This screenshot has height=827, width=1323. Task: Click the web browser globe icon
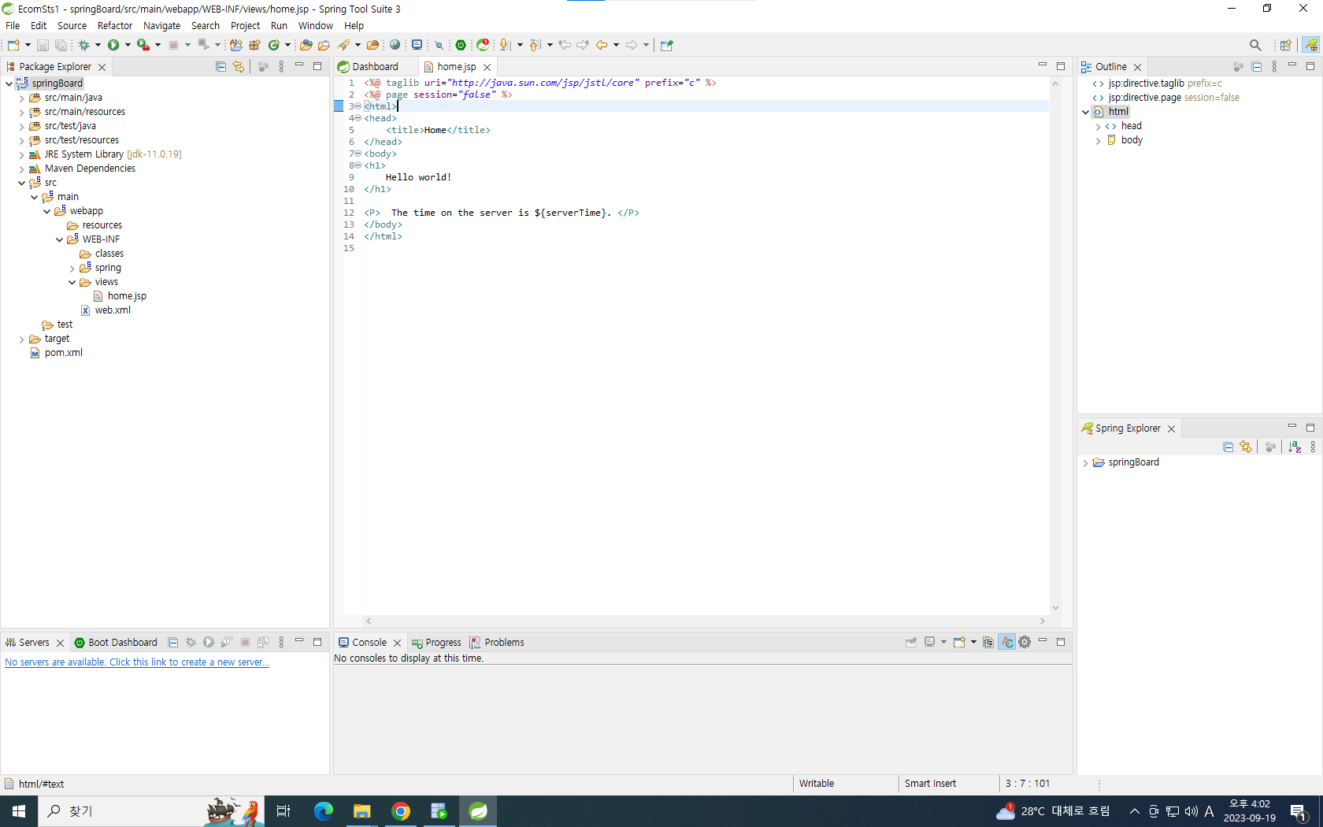[395, 45]
